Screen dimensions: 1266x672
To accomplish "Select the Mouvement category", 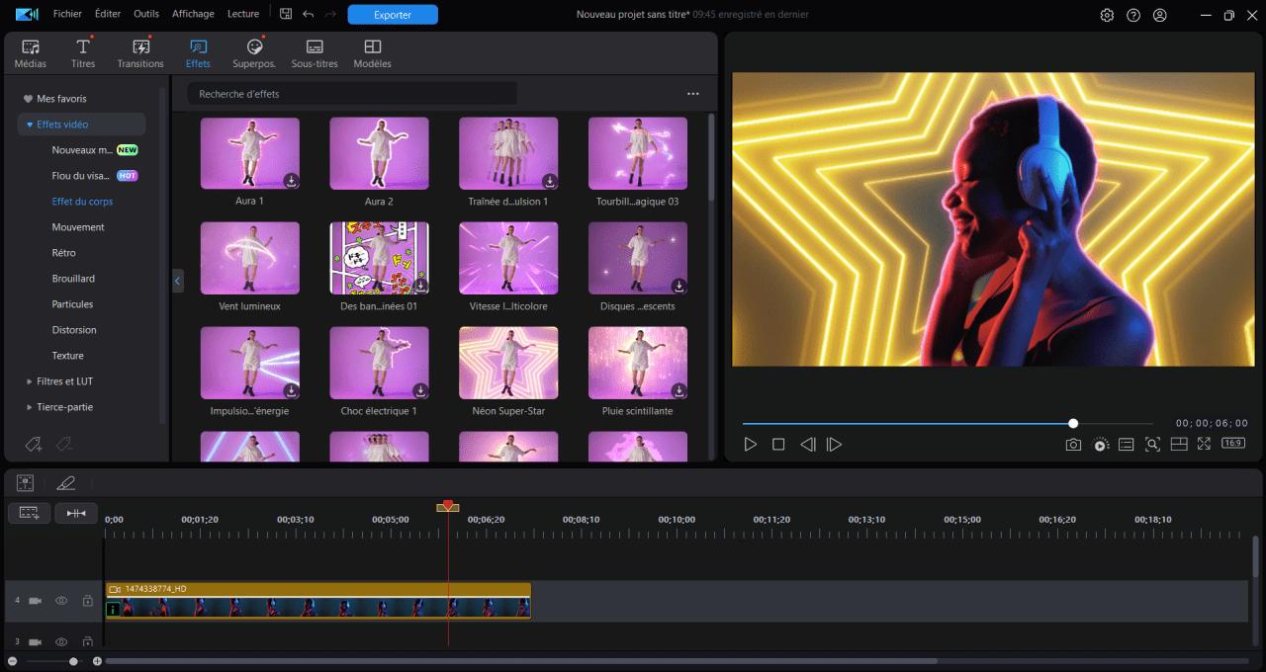I will pyautogui.click(x=78, y=227).
